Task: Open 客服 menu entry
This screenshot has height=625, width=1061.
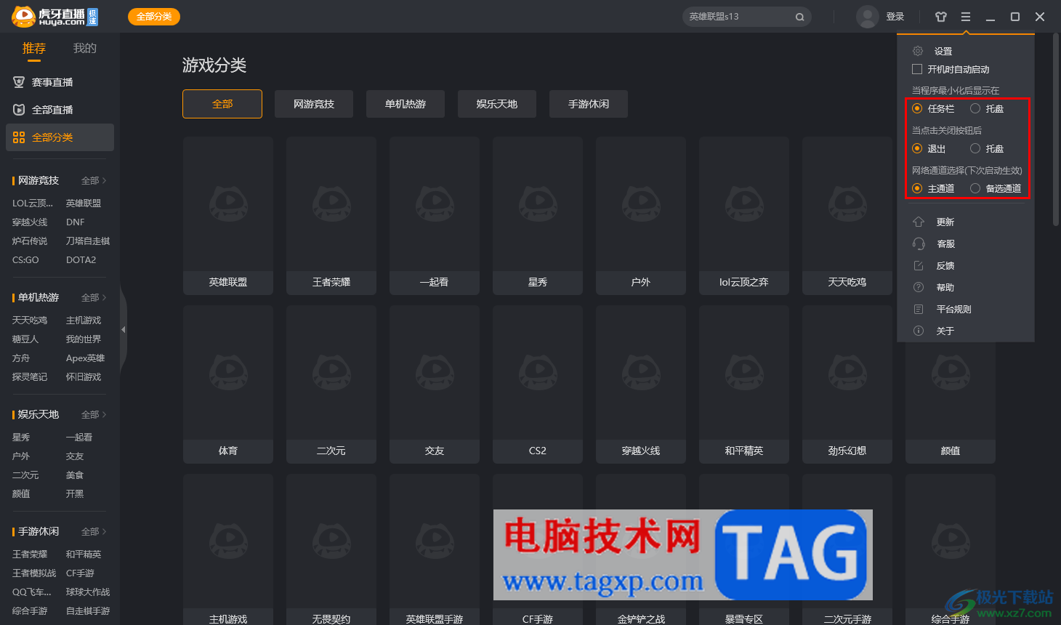Action: pyautogui.click(x=945, y=243)
